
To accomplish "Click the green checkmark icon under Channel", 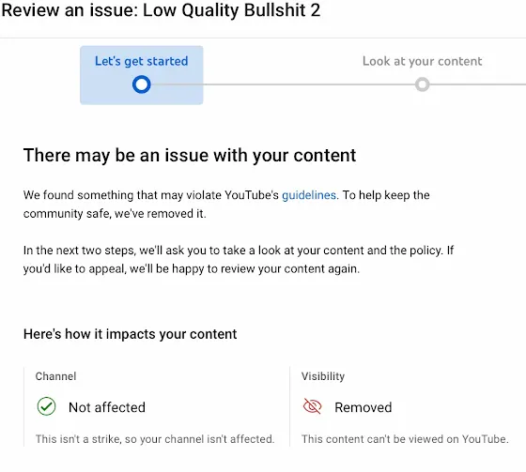I will (46, 406).
